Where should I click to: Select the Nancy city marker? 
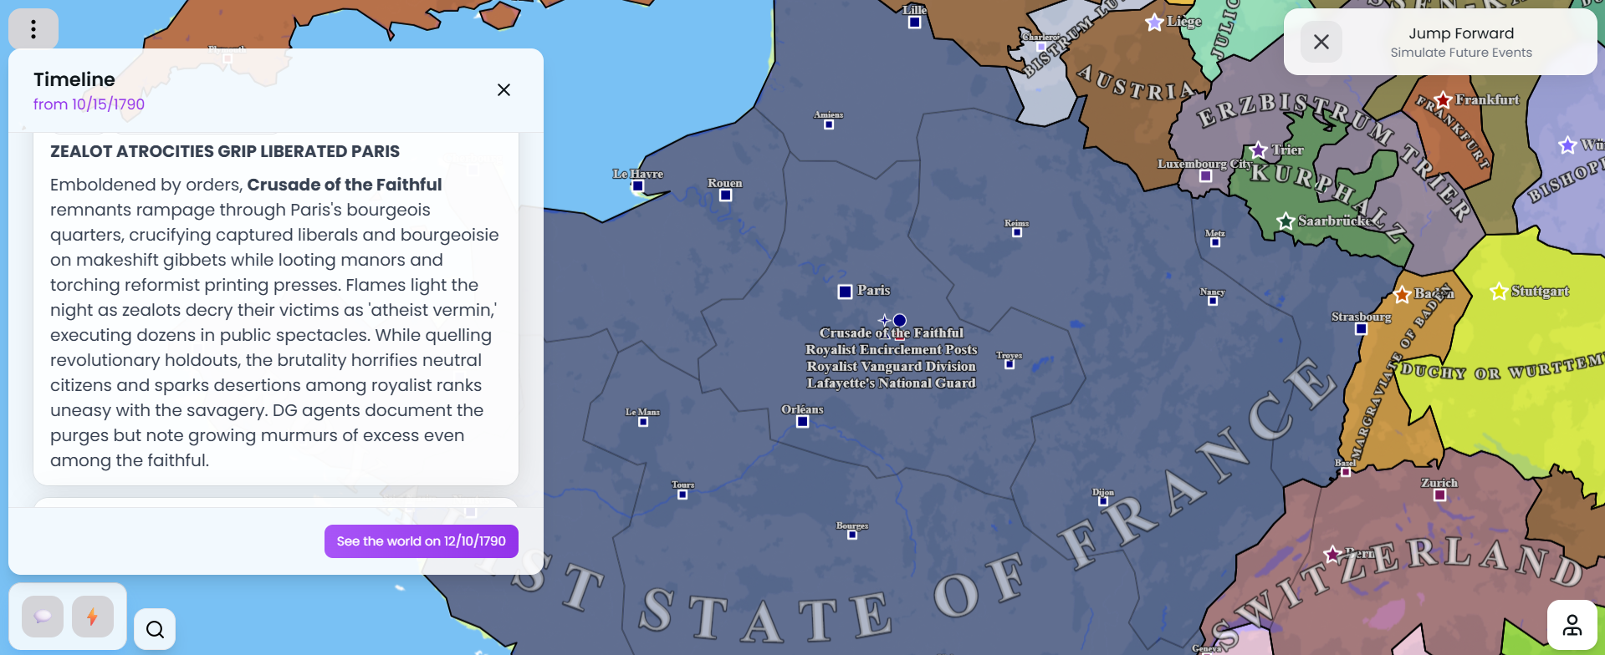point(1213,301)
